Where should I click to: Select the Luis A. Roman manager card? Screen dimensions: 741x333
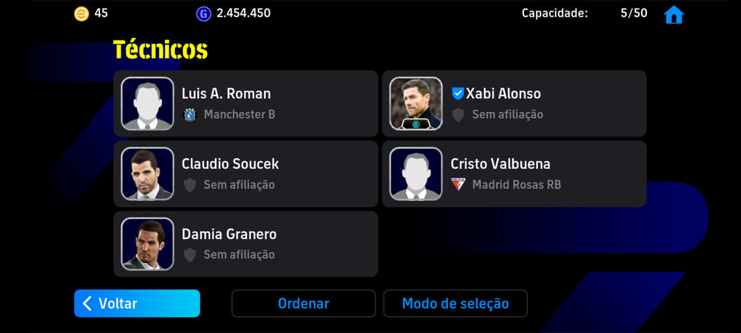[x=246, y=104]
